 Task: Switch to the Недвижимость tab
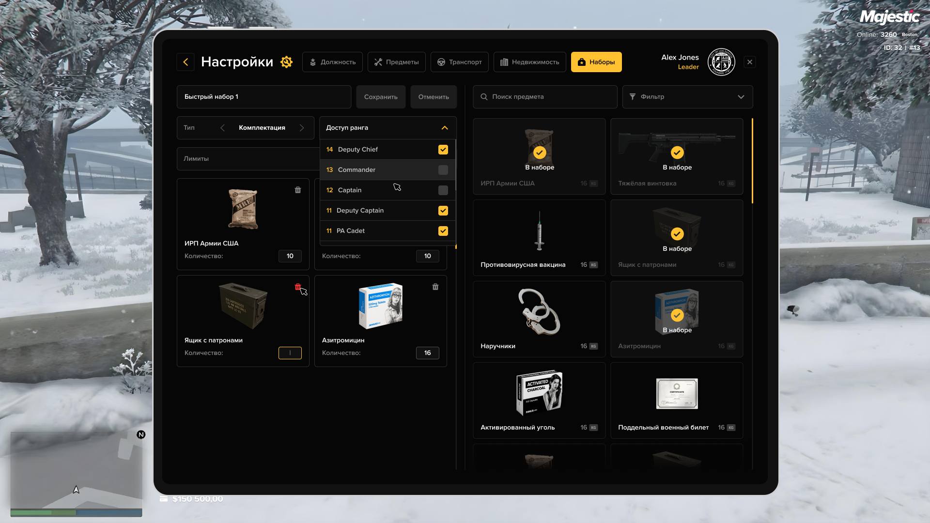coord(529,62)
